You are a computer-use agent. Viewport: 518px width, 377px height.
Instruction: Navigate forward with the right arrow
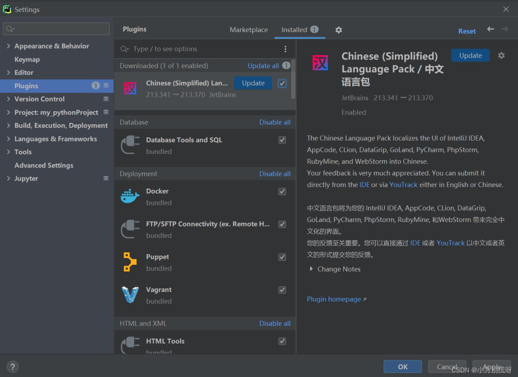(x=505, y=29)
